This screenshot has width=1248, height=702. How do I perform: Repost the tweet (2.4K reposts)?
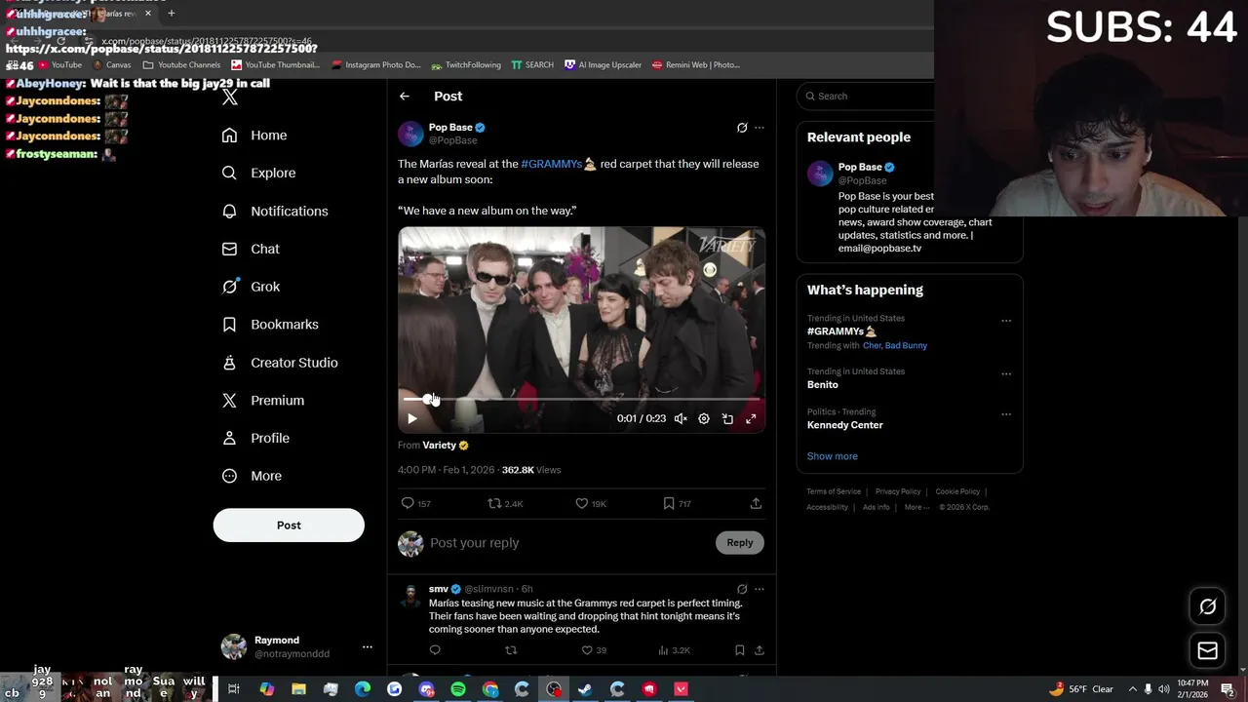click(x=505, y=503)
